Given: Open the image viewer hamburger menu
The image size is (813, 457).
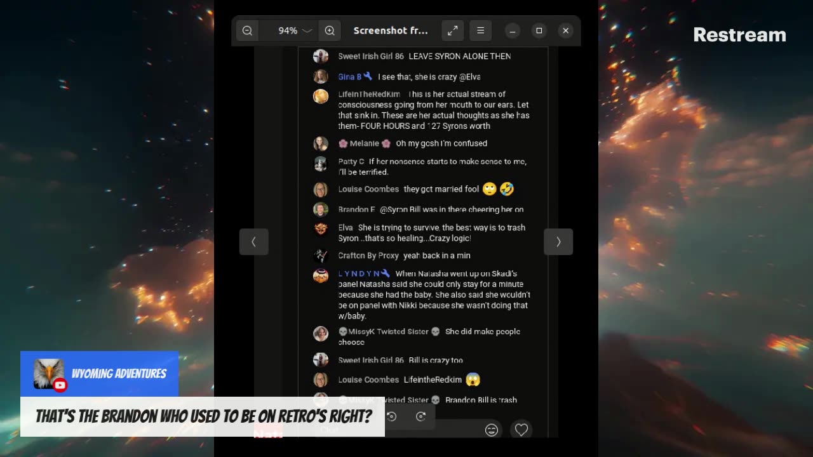Looking at the screenshot, I should [481, 30].
